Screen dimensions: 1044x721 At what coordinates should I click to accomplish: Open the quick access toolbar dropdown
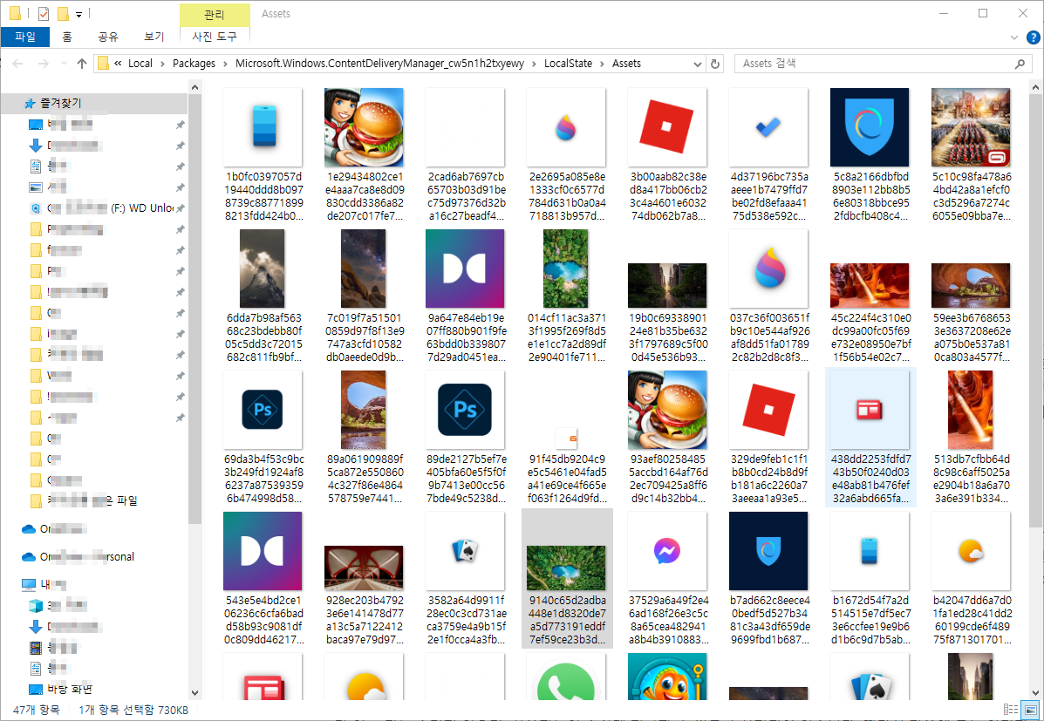(x=79, y=14)
